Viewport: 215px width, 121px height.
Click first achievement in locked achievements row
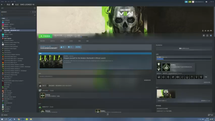point(159,77)
